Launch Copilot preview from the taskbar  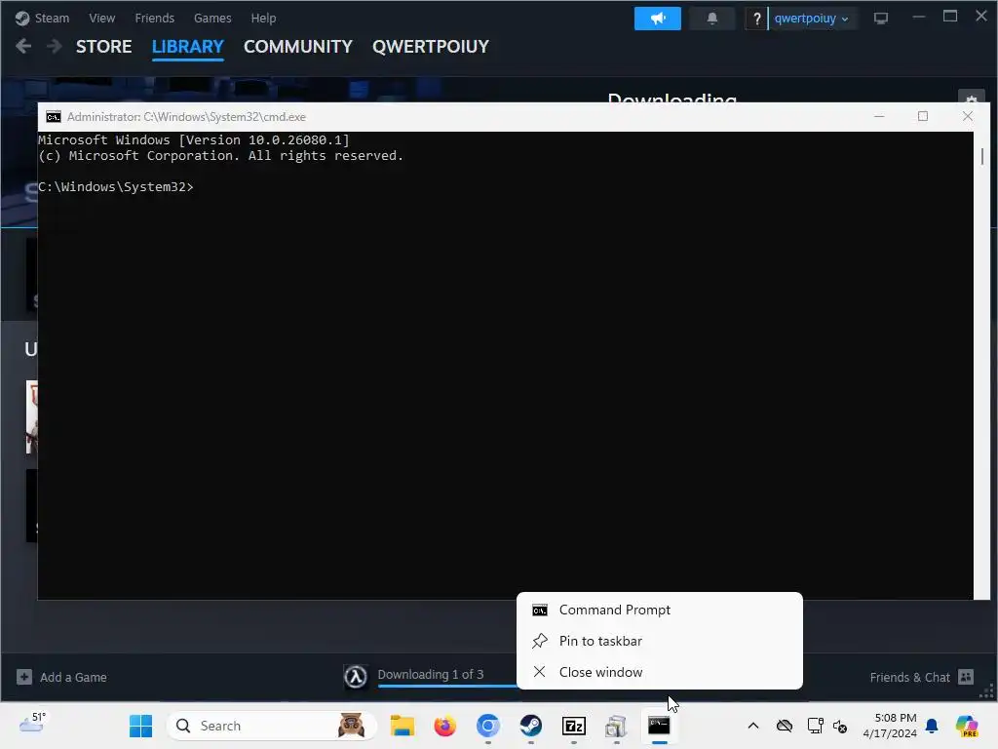pyautogui.click(x=967, y=726)
